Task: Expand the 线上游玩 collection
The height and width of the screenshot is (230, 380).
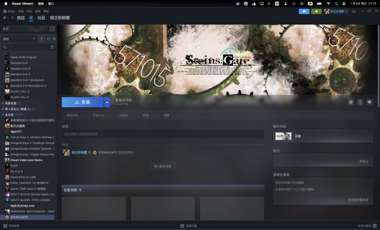Action: click(x=3, y=109)
